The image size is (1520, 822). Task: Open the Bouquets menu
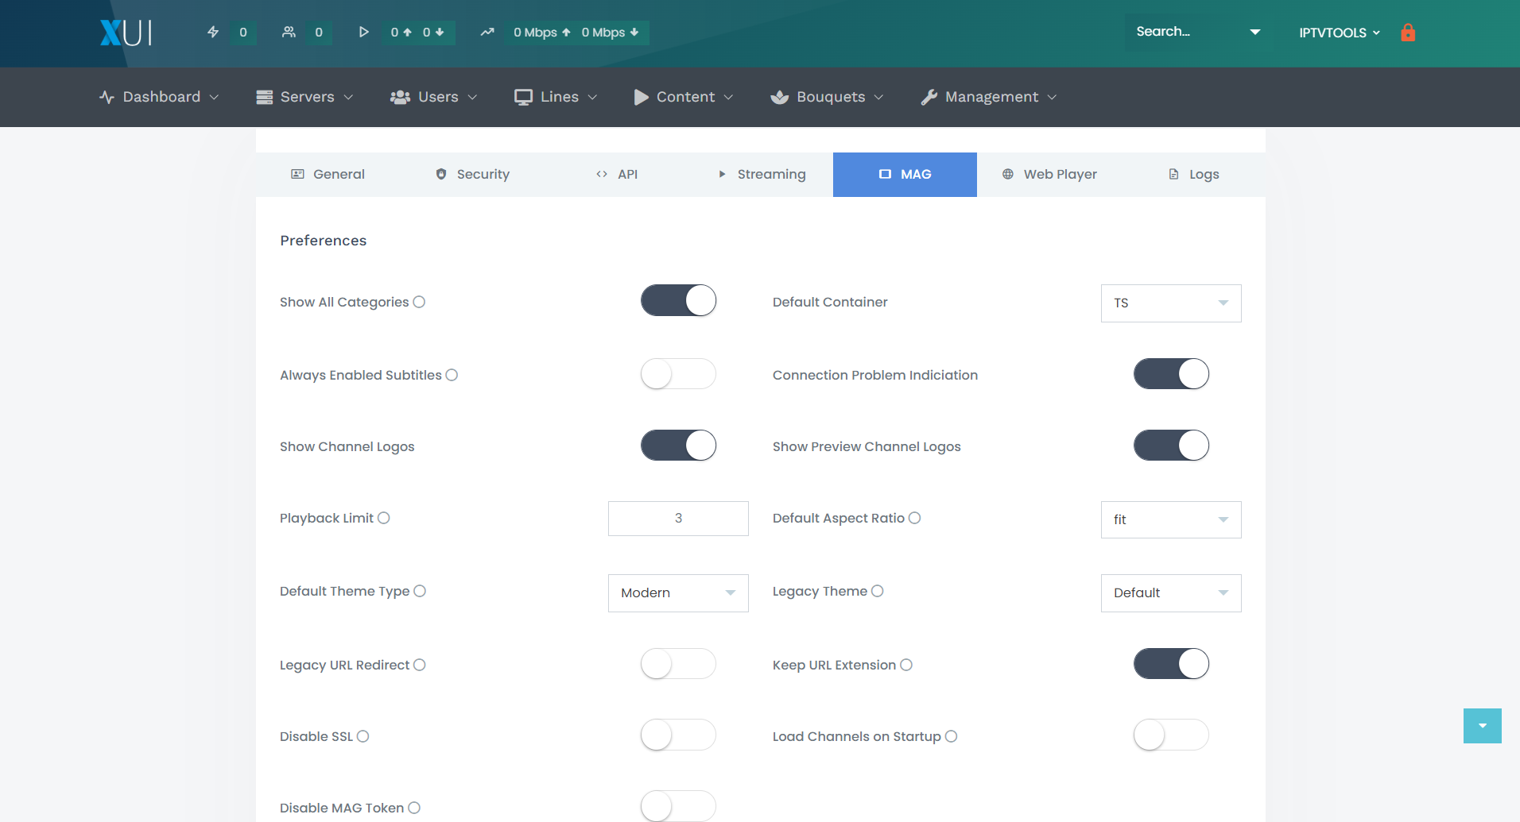coord(827,97)
